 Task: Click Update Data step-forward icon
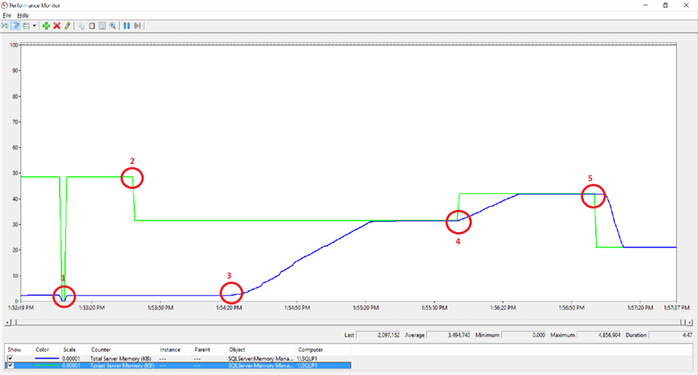pos(138,26)
